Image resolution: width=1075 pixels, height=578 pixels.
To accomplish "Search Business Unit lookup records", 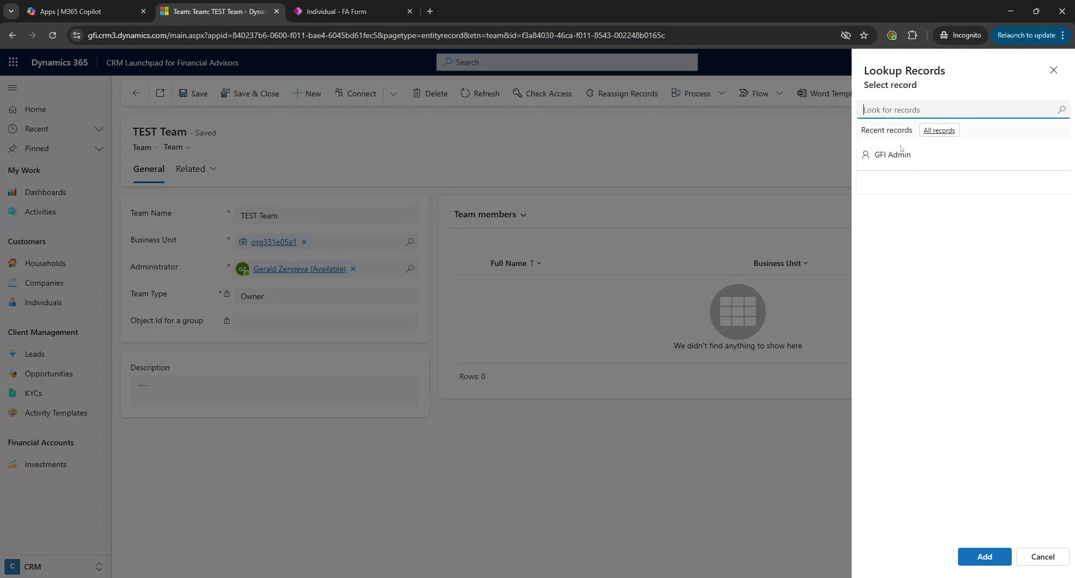I will click(x=410, y=241).
